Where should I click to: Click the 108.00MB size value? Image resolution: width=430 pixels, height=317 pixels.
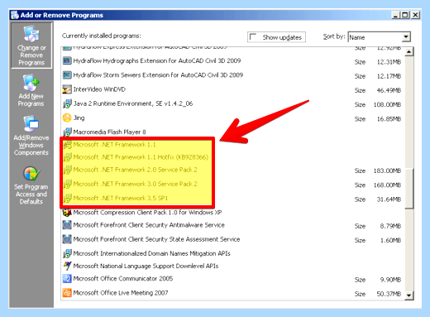click(x=387, y=104)
